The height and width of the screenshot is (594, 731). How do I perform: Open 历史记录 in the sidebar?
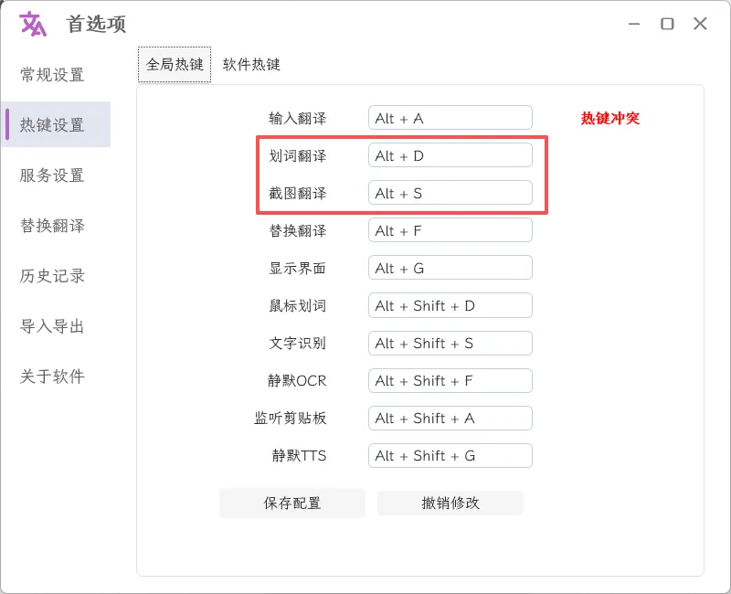[x=52, y=276]
